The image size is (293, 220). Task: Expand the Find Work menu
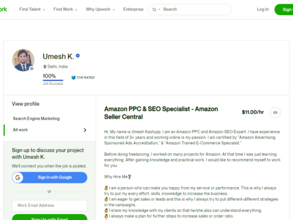pos(65,9)
